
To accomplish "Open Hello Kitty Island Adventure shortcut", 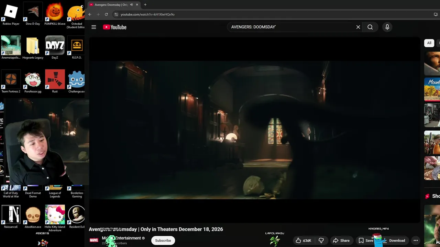I will (55, 219).
